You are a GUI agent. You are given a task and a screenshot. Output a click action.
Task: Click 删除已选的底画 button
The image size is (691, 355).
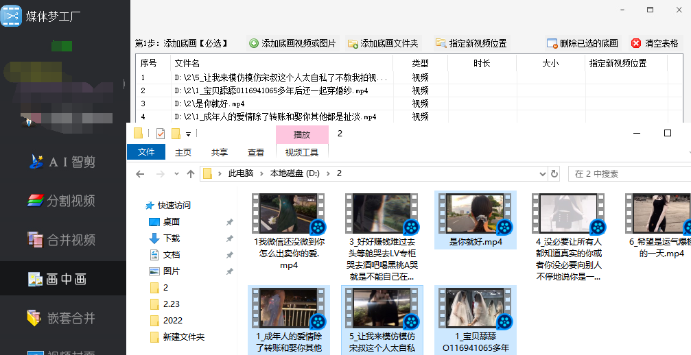point(582,43)
